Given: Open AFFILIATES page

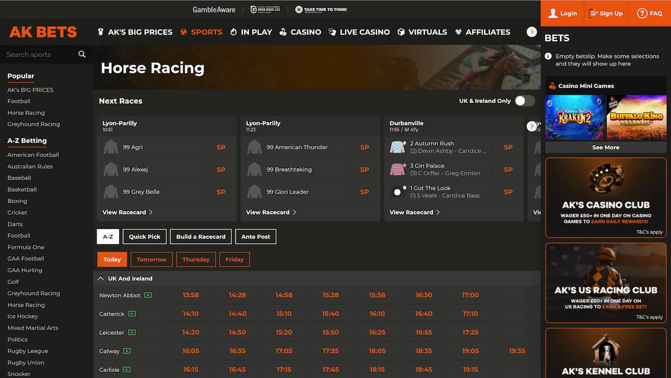Looking at the screenshot, I should 482,32.
